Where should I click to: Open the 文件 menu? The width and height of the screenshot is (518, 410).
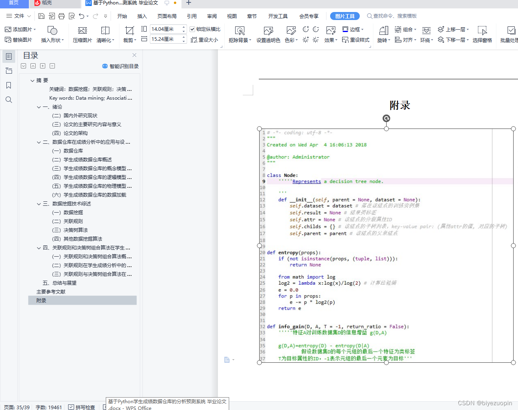coord(18,16)
